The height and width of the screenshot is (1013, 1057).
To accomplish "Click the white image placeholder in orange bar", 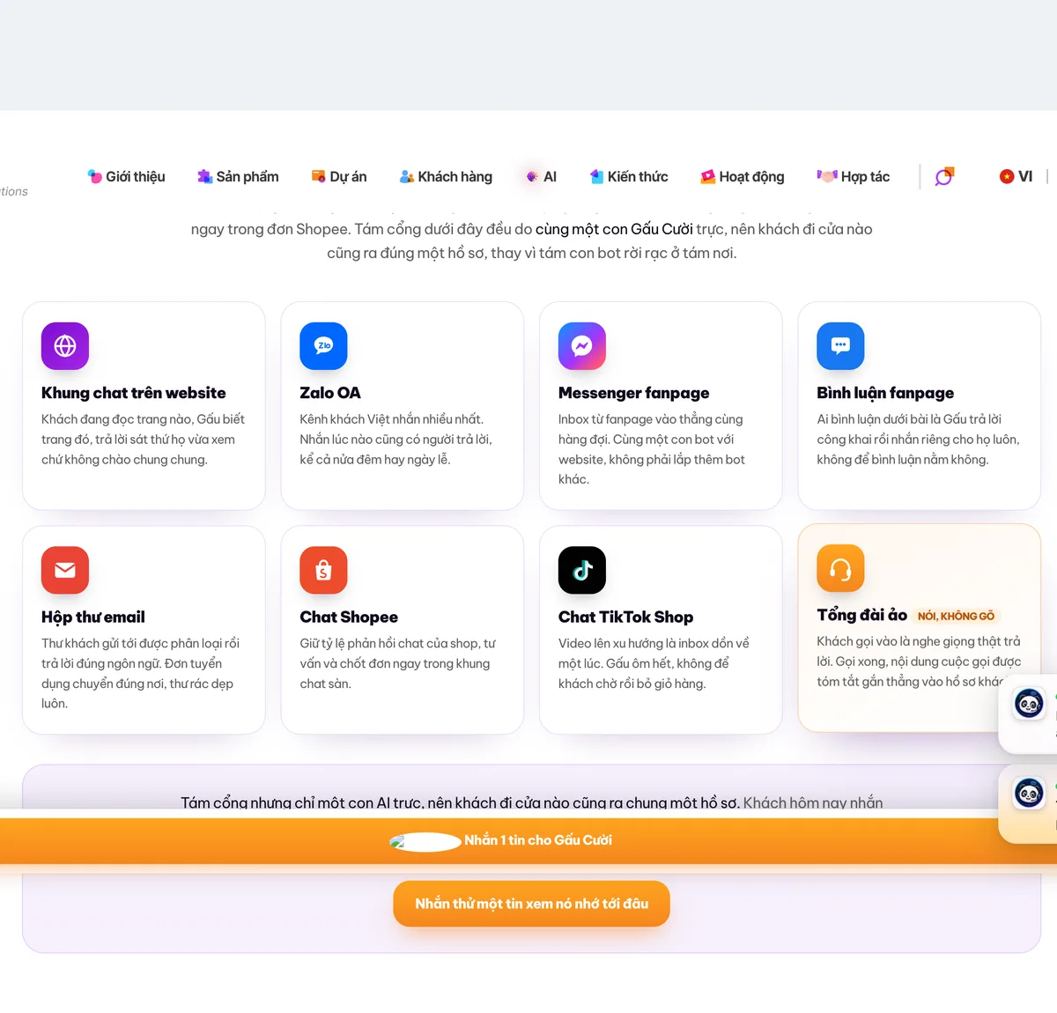I will (425, 842).
